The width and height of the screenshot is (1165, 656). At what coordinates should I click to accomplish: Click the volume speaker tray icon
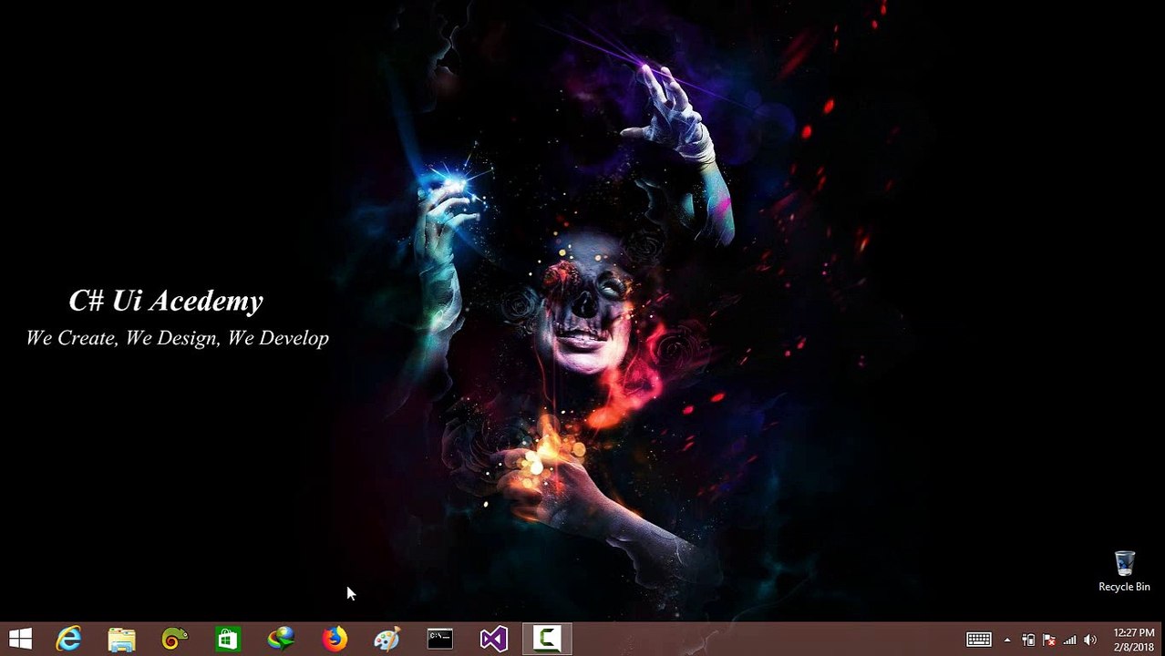[x=1090, y=640]
